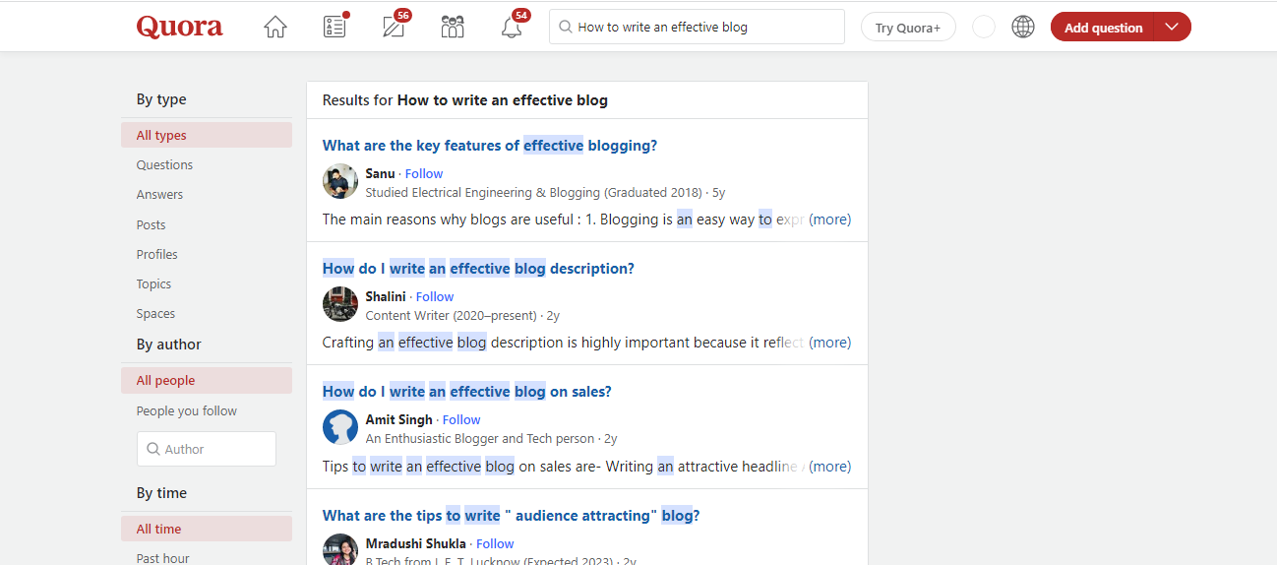The image size is (1277, 565).
Task: Open the 'audience attracting' blog tips question
Action: click(x=512, y=515)
